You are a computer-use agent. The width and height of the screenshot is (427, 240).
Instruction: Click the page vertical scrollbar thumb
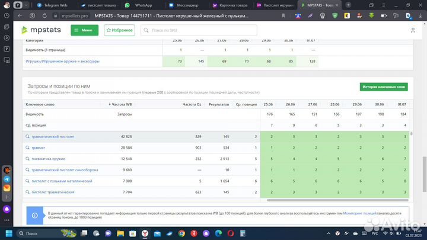424,174
